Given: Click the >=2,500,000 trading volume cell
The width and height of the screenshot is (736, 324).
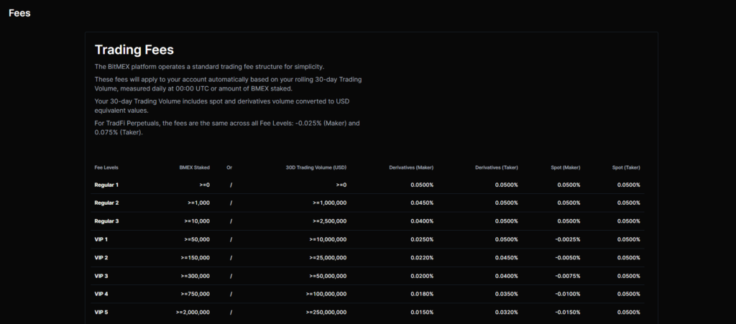Looking at the screenshot, I should point(329,221).
